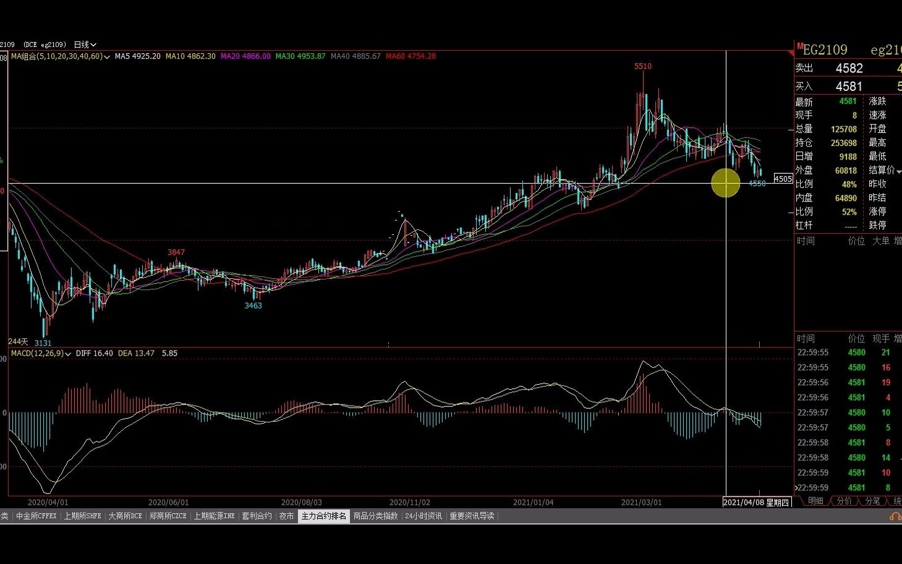Click the EG2109 contract title
Image resolution: width=902 pixels, height=564 pixels.
[825, 49]
